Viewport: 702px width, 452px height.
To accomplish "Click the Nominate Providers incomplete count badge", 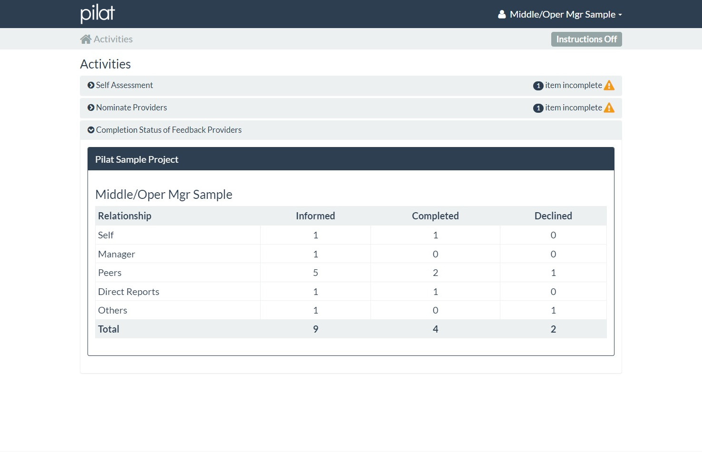I will 538,108.
